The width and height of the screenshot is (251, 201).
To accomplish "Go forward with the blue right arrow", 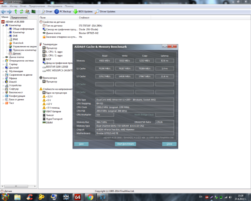I will [9, 12].
